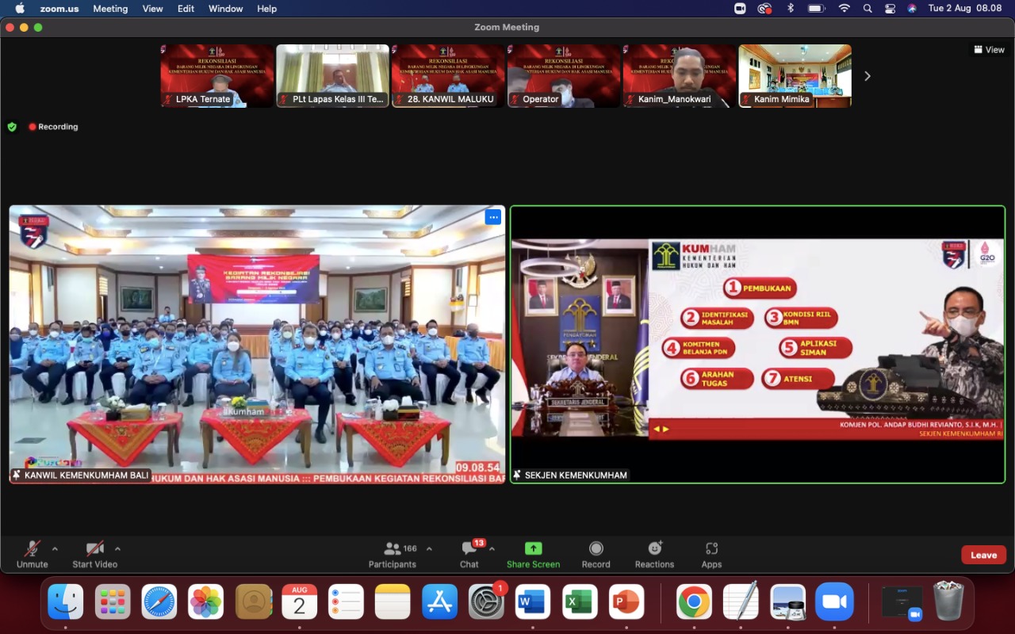The height and width of the screenshot is (634, 1015).
Task: Click the Share Screen icon
Action: tap(533, 549)
